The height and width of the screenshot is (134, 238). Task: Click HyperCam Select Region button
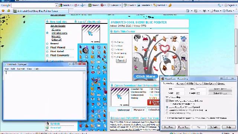pos(220,89)
